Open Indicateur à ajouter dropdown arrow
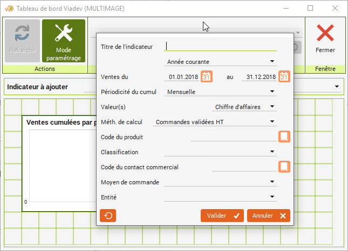The image size is (348, 251). [x=337, y=87]
